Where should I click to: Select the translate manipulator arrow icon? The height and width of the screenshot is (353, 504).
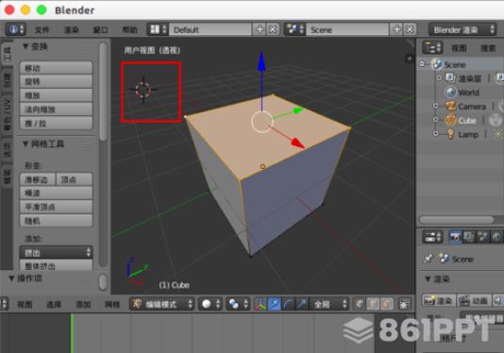coord(274,304)
